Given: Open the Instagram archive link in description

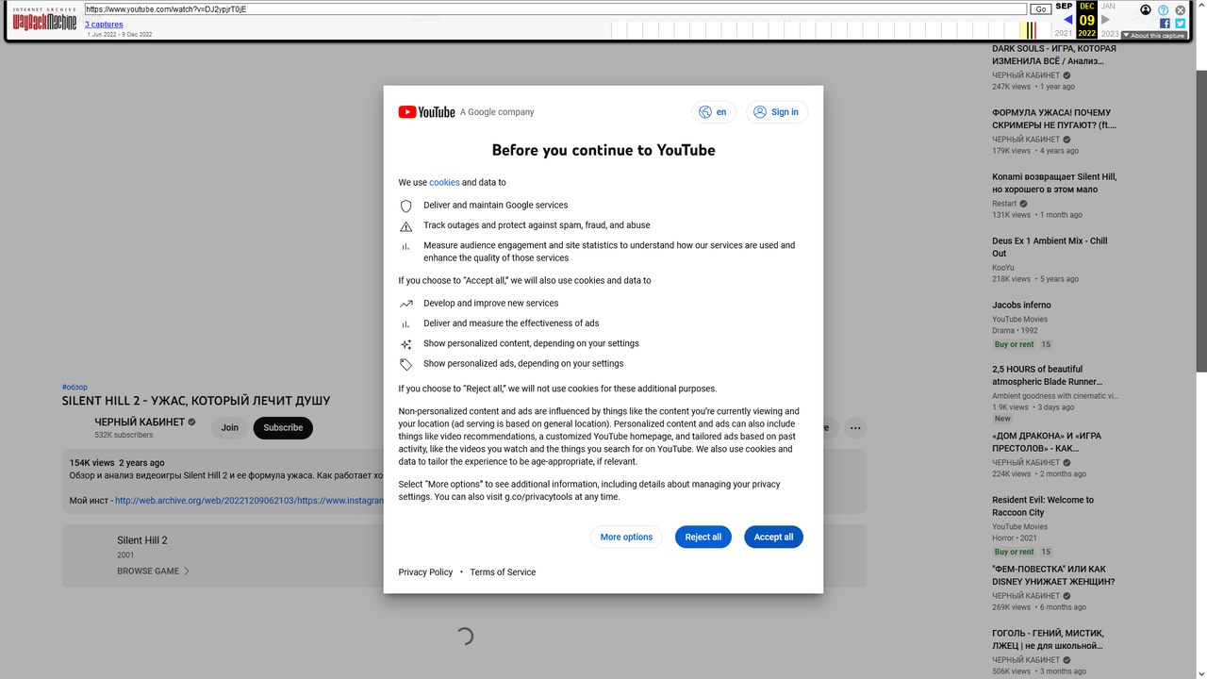Looking at the screenshot, I should coord(250,501).
